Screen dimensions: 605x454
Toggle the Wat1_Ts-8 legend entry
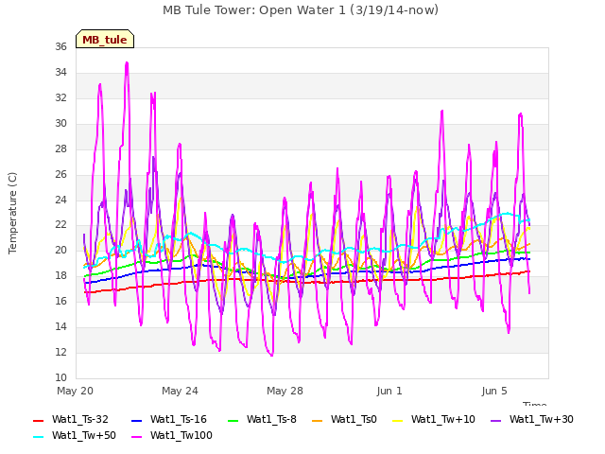(263, 419)
